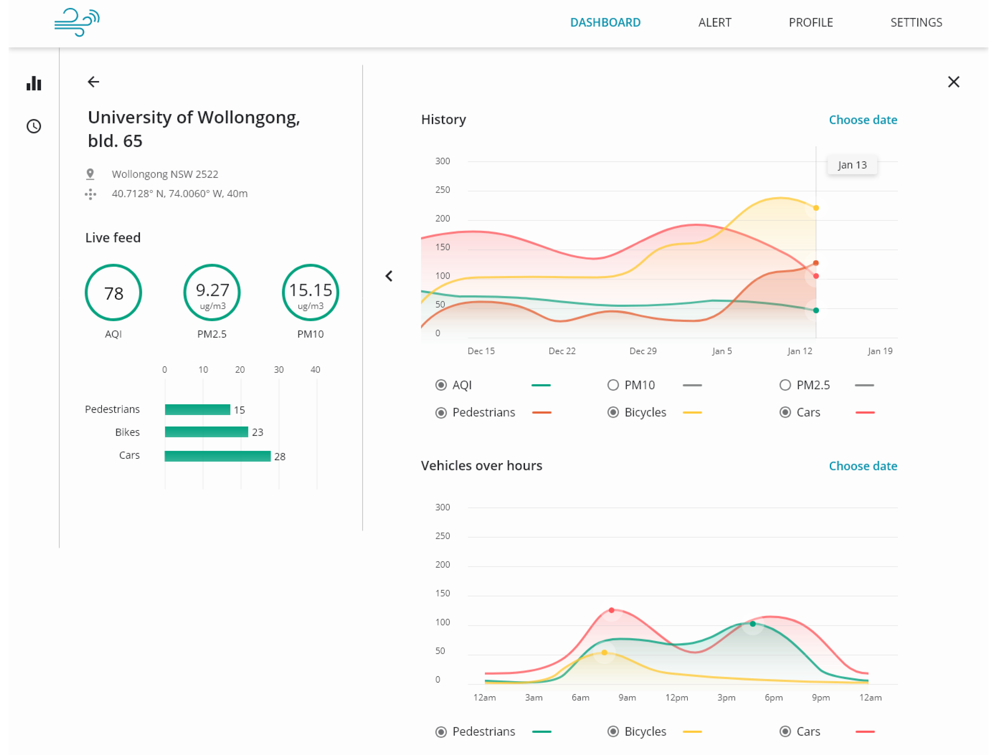The height and width of the screenshot is (755, 1000).
Task: Collapse panel using left chevron arrow
Action: pos(389,276)
